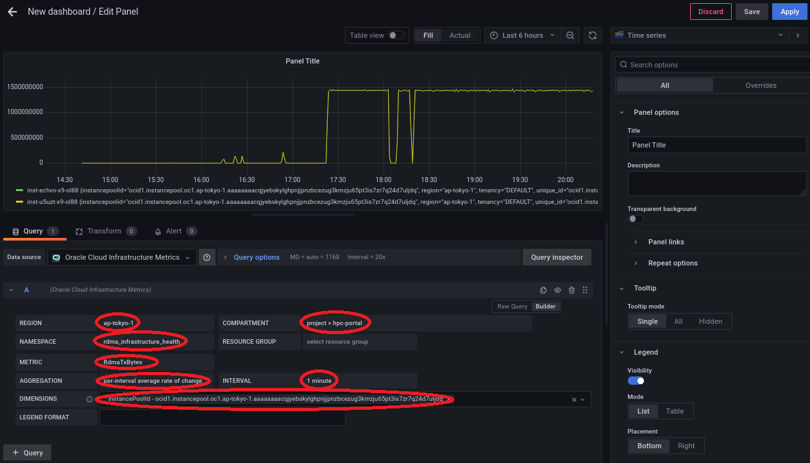Turn off the Legend Visibility switch
Screen dimensions: 810x463
pyautogui.click(x=636, y=381)
